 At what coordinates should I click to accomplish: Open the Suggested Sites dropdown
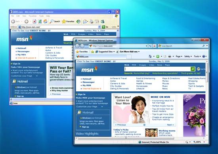point(105,52)
